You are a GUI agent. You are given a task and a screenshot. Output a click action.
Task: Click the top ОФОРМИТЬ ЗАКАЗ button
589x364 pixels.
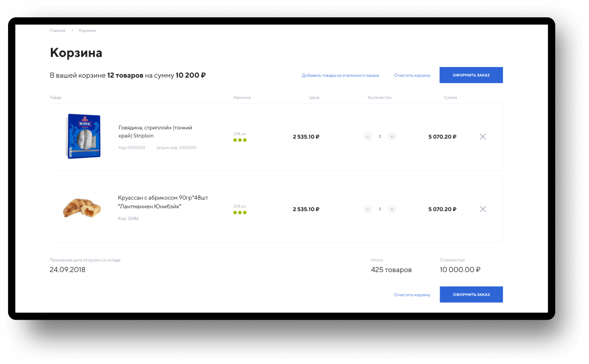click(471, 75)
